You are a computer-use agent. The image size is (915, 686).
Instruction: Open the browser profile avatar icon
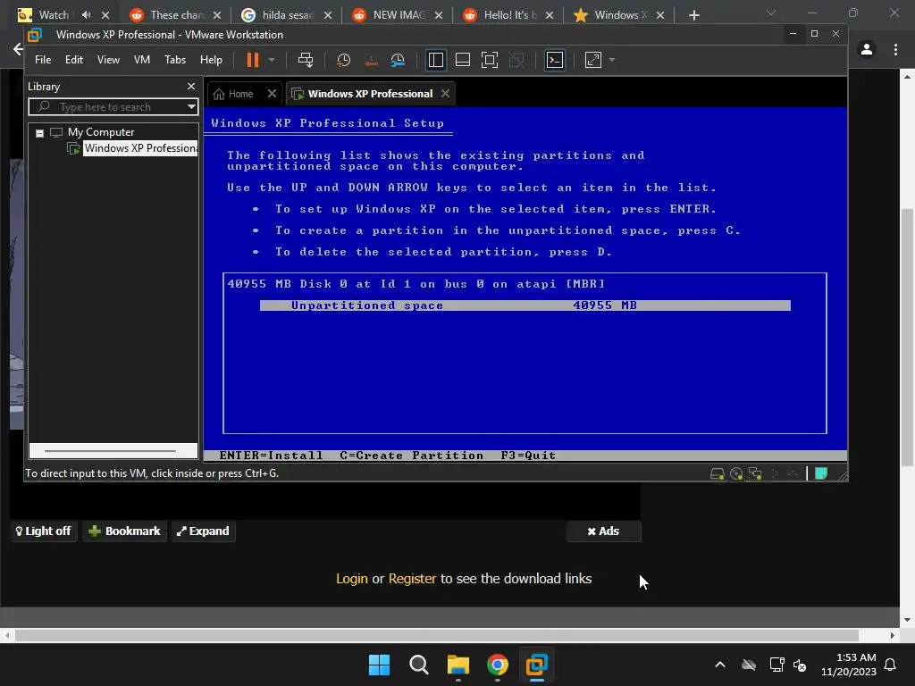coord(867,50)
